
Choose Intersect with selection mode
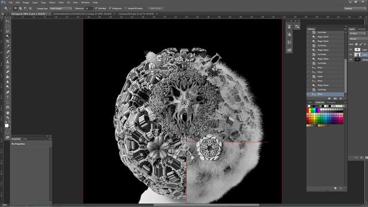click(30, 8)
